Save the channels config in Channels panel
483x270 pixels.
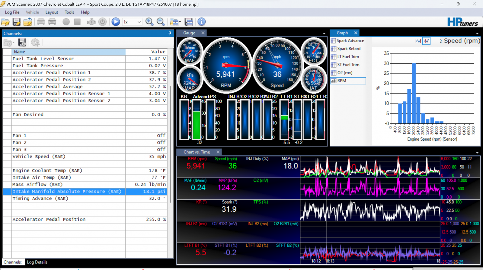click(22, 43)
